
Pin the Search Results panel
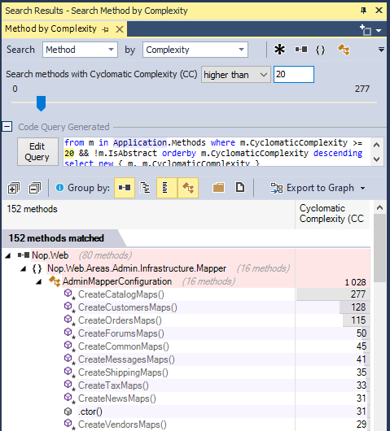pyautogui.click(x=363, y=11)
